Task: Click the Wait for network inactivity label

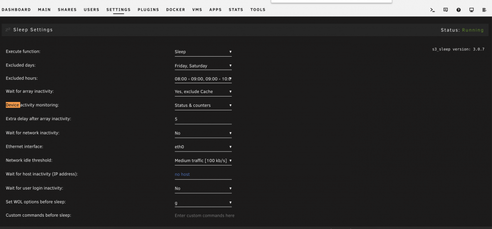Action: coord(32,133)
